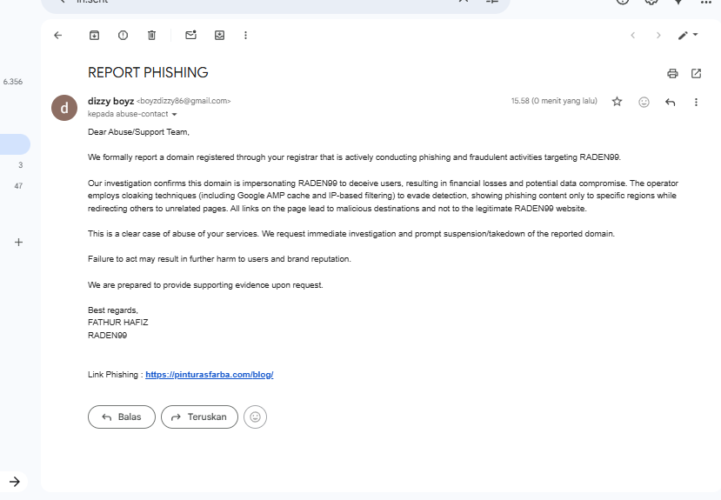This screenshot has height=500, width=721.
Task: Open toolbar more options menu
Action: 246,35
